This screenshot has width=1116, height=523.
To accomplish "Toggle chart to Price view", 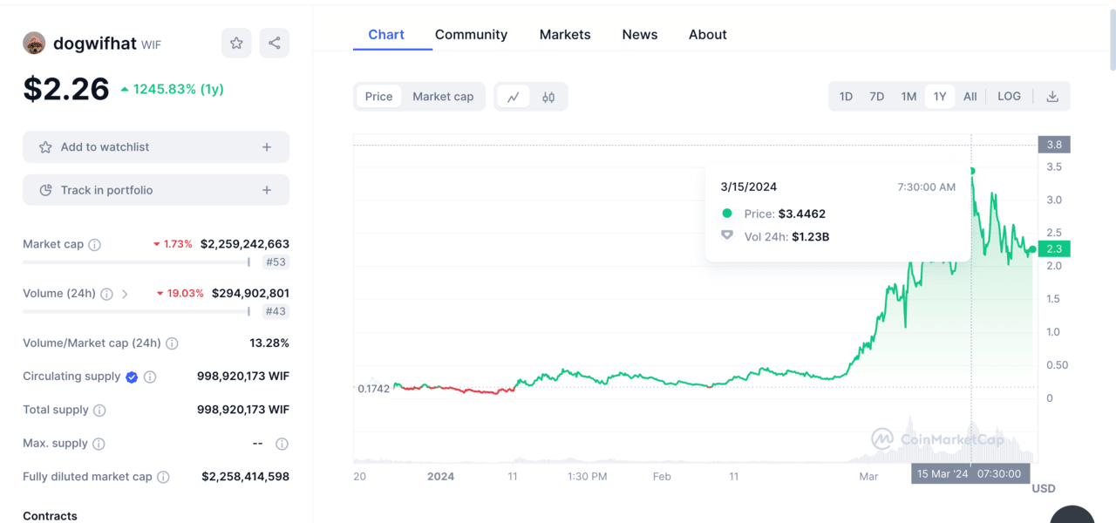I will click(378, 97).
